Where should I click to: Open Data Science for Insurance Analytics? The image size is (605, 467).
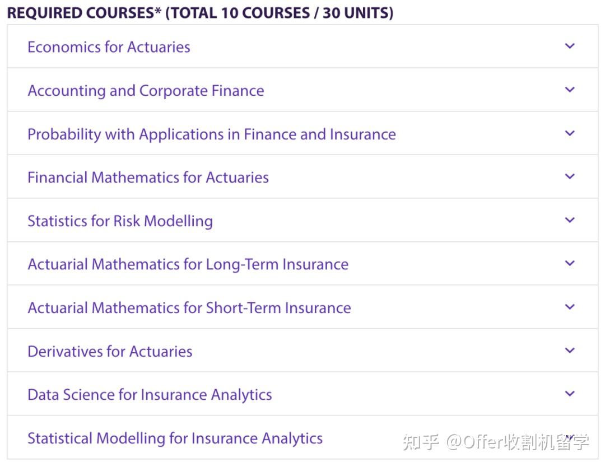[x=150, y=395]
